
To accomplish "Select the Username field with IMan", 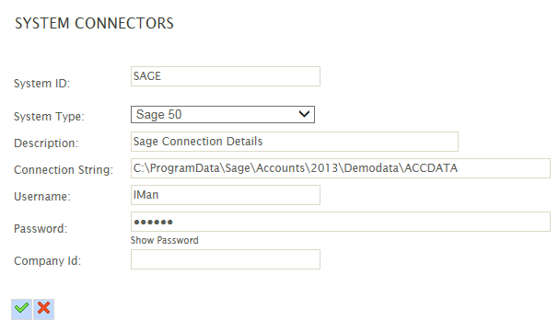I will coord(226,195).
